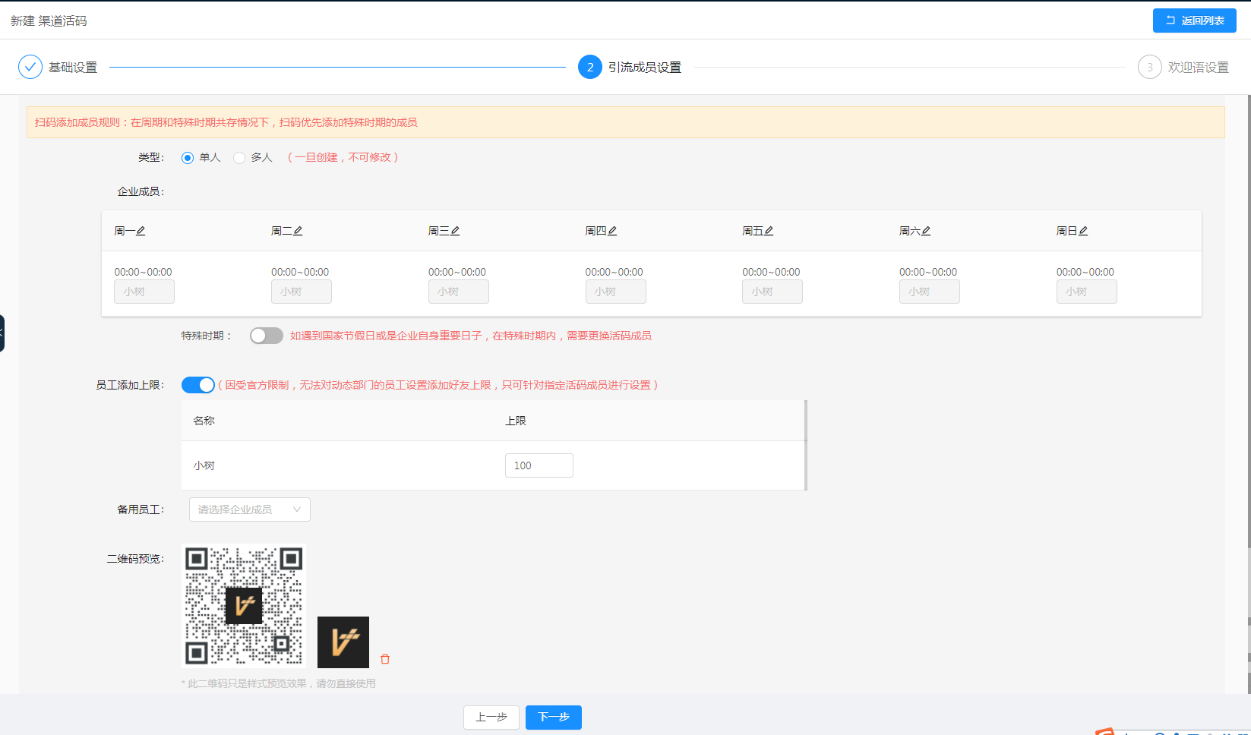
Task: Delete the uploaded logo with trash icon
Action: [x=385, y=659]
